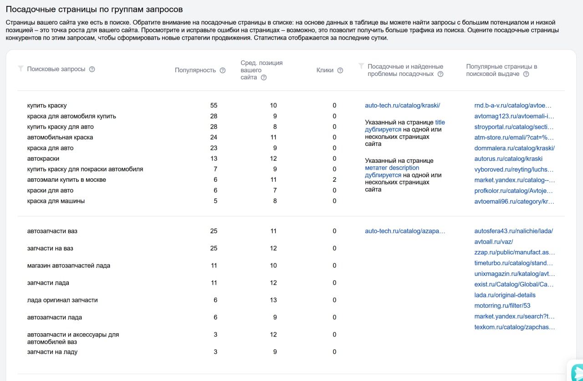Open the dommalera.ru/catalog/kraski/ link
This screenshot has width=583, height=381.
click(x=514, y=148)
